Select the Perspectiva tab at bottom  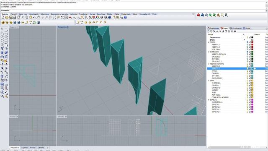(15, 147)
